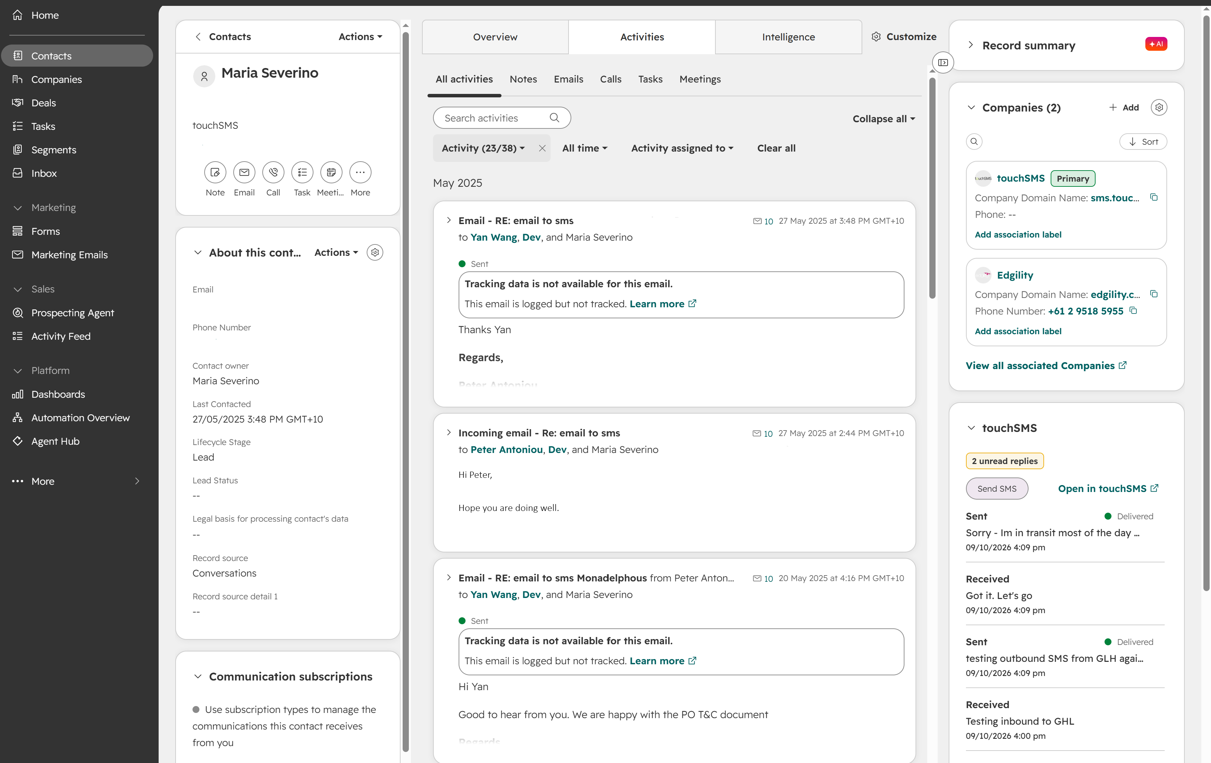
Task: Remove the Activity (23/38) filter
Action: [542, 148]
